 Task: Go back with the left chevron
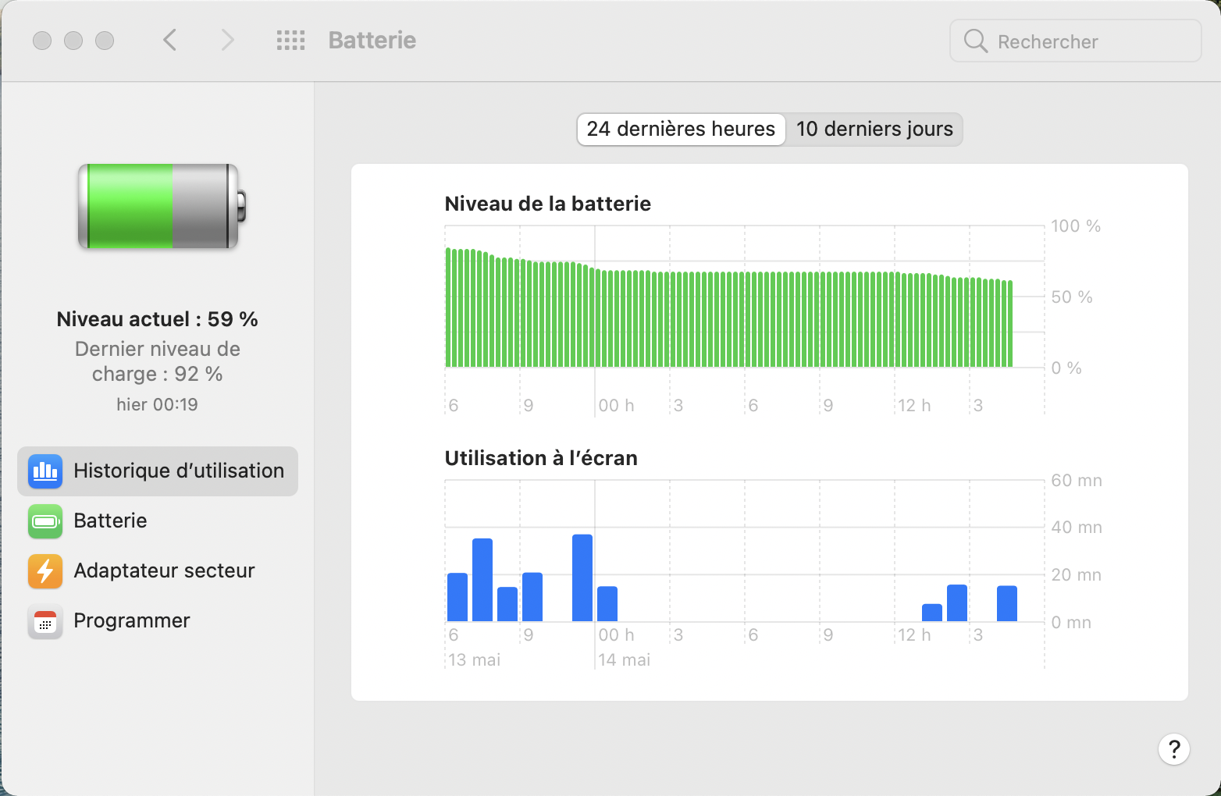click(170, 41)
